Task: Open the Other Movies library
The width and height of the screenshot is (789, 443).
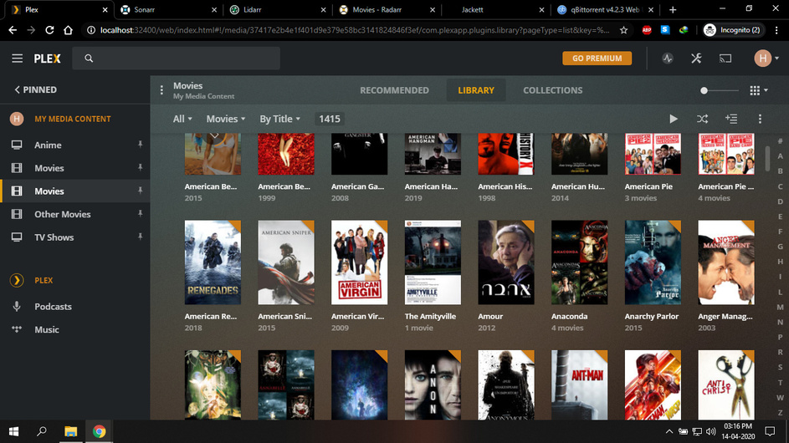Action: (x=63, y=214)
